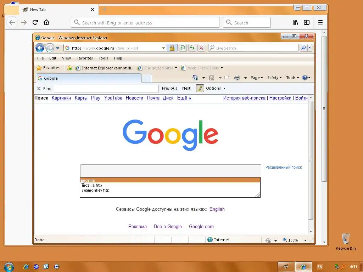363x272 pixels.
Task: Click Add to Favorites Bar icon
Action: point(69,68)
